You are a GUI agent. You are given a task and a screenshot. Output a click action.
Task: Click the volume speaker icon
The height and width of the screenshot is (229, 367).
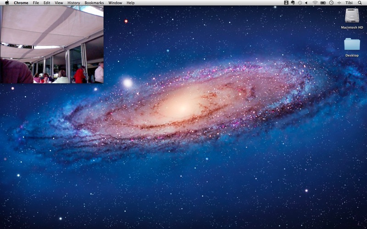[306, 3]
